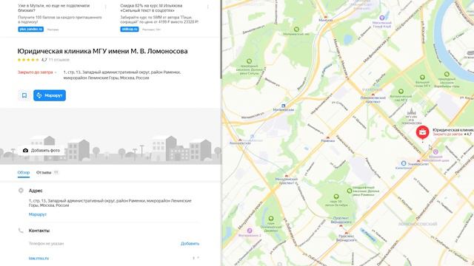
Task: Save the place with the bookmark icon
Action: pyautogui.click(x=24, y=95)
